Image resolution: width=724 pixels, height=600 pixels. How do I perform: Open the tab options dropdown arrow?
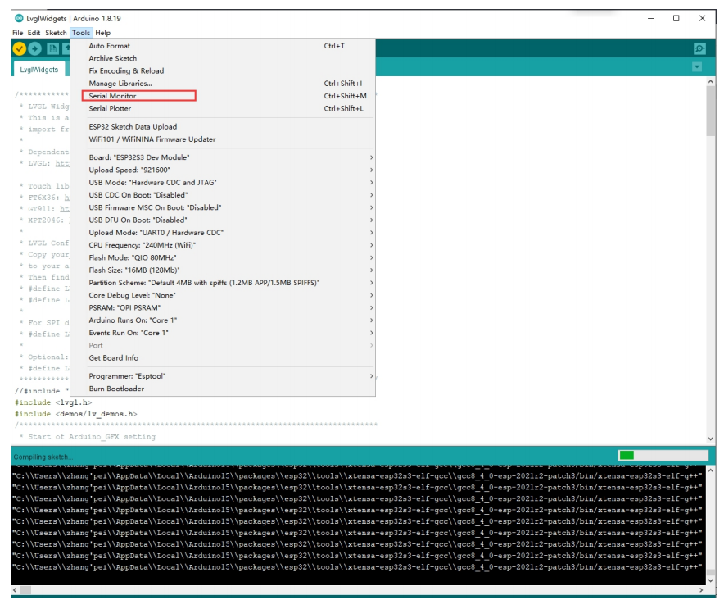click(697, 67)
